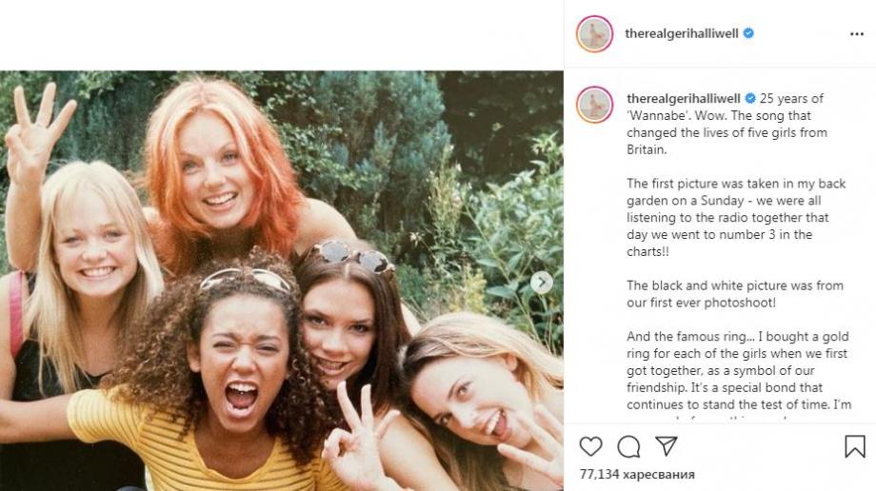The height and width of the screenshot is (491, 876).
Task: View who liked via the 77,134 likes count
Action: [x=637, y=474]
